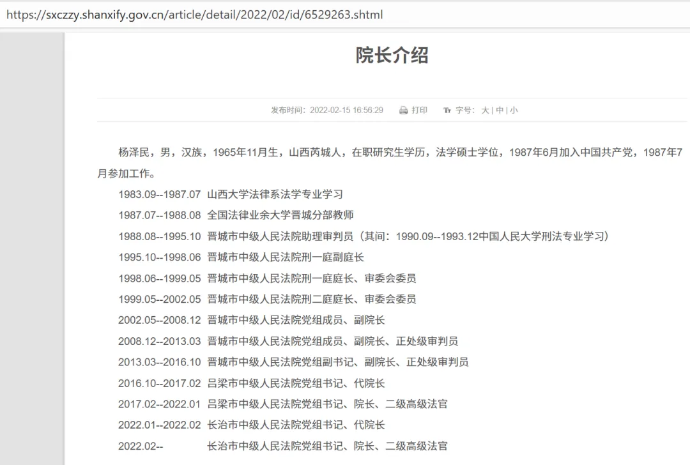The image size is (690, 465).
Task: Click the 院长介绍 page heading
Action: point(392,56)
